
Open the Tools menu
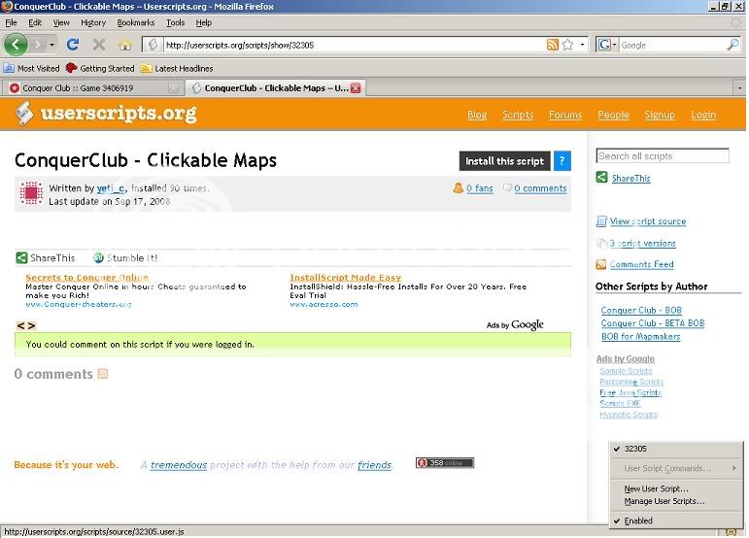click(175, 22)
